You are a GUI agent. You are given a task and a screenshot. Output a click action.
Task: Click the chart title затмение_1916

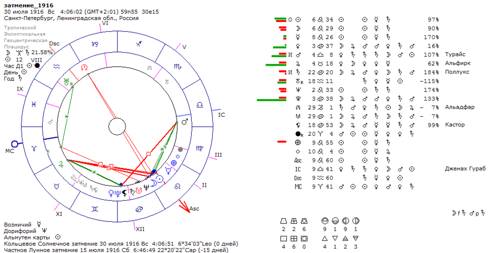coord(29,6)
